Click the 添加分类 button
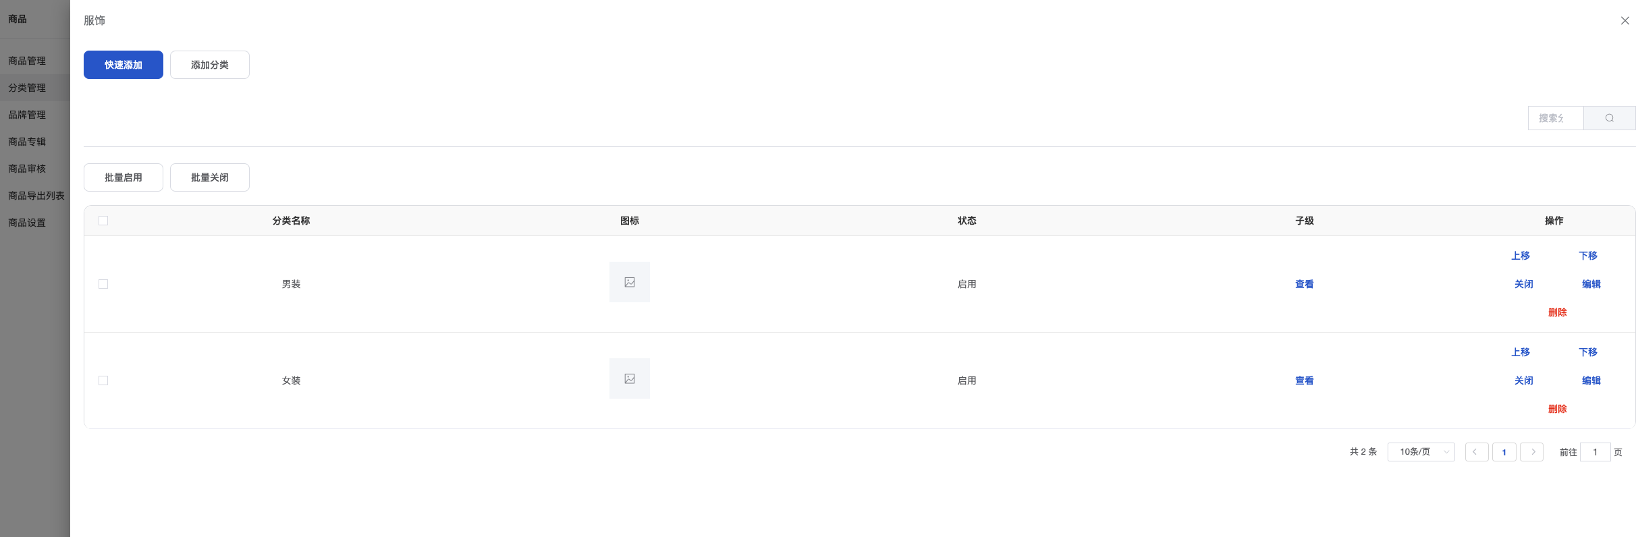Viewport: 1636px width, 537px height. [210, 65]
